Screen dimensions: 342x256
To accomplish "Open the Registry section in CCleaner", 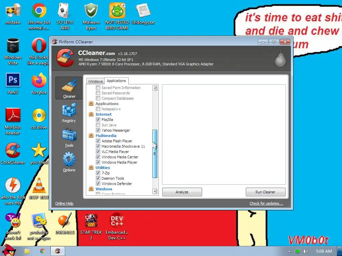I will pyautogui.click(x=69, y=113).
